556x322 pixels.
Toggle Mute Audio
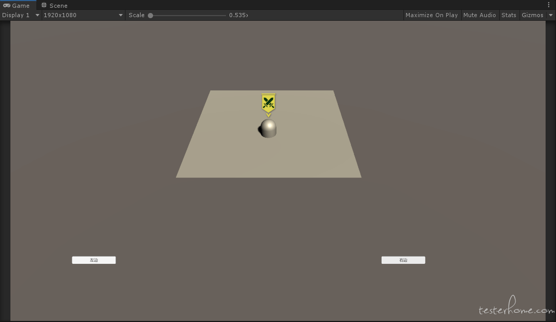coord(479,15)
